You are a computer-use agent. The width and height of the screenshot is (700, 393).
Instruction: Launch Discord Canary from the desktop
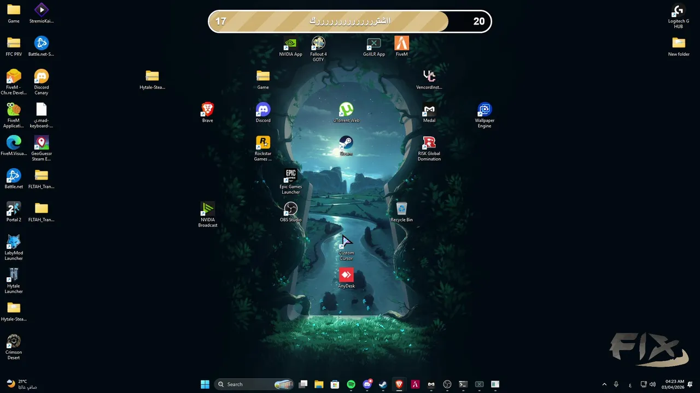(42, 82)
